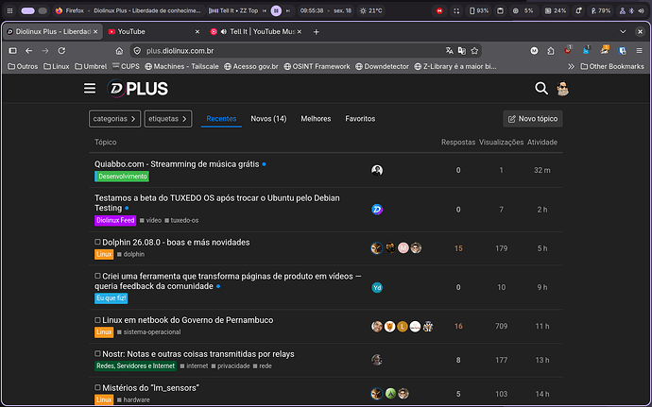
Task: Click the translate page icon in the address bar
Action: pos(449,51)
